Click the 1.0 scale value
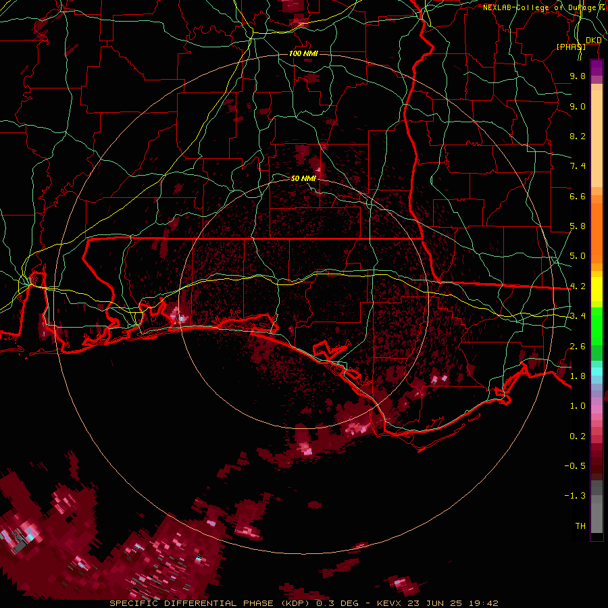Image resolution: width=608 pixels, height=608 pixels. pyautogui.click(x=578, y=406)
